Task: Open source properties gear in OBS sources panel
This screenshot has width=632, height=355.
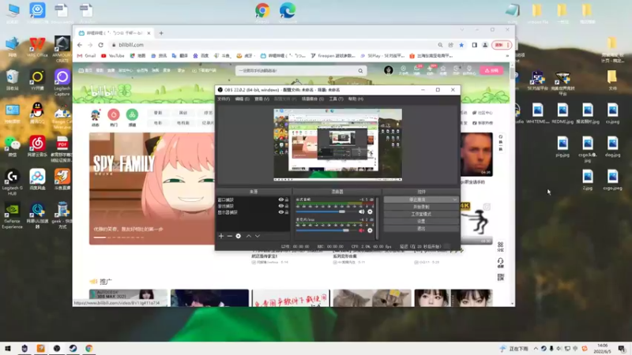Action: point(239,236)
